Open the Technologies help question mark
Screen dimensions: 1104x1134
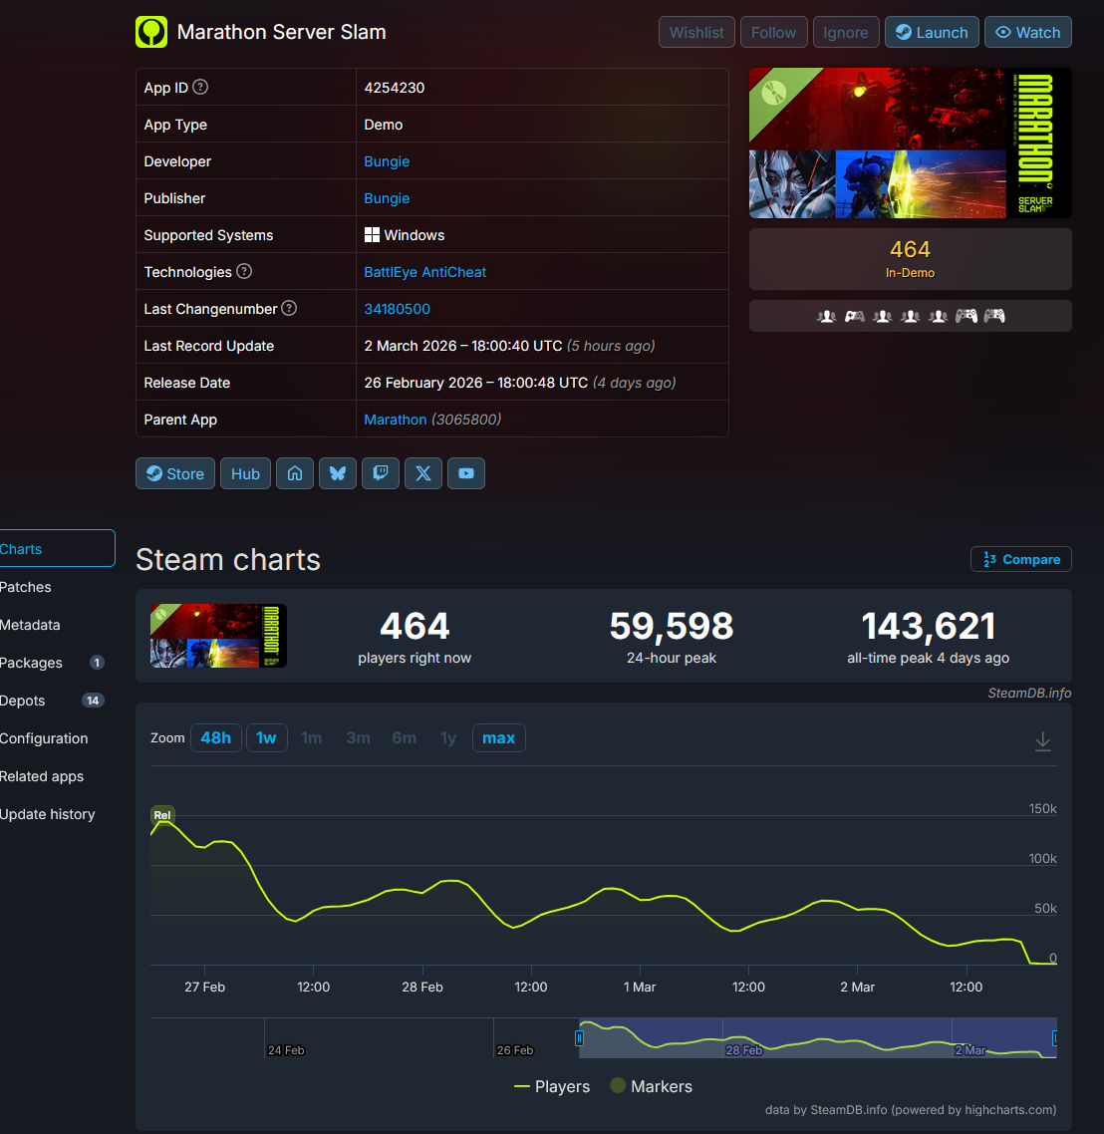point(244,271)
